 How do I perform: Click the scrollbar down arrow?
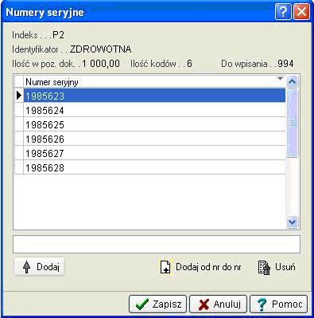293,222
